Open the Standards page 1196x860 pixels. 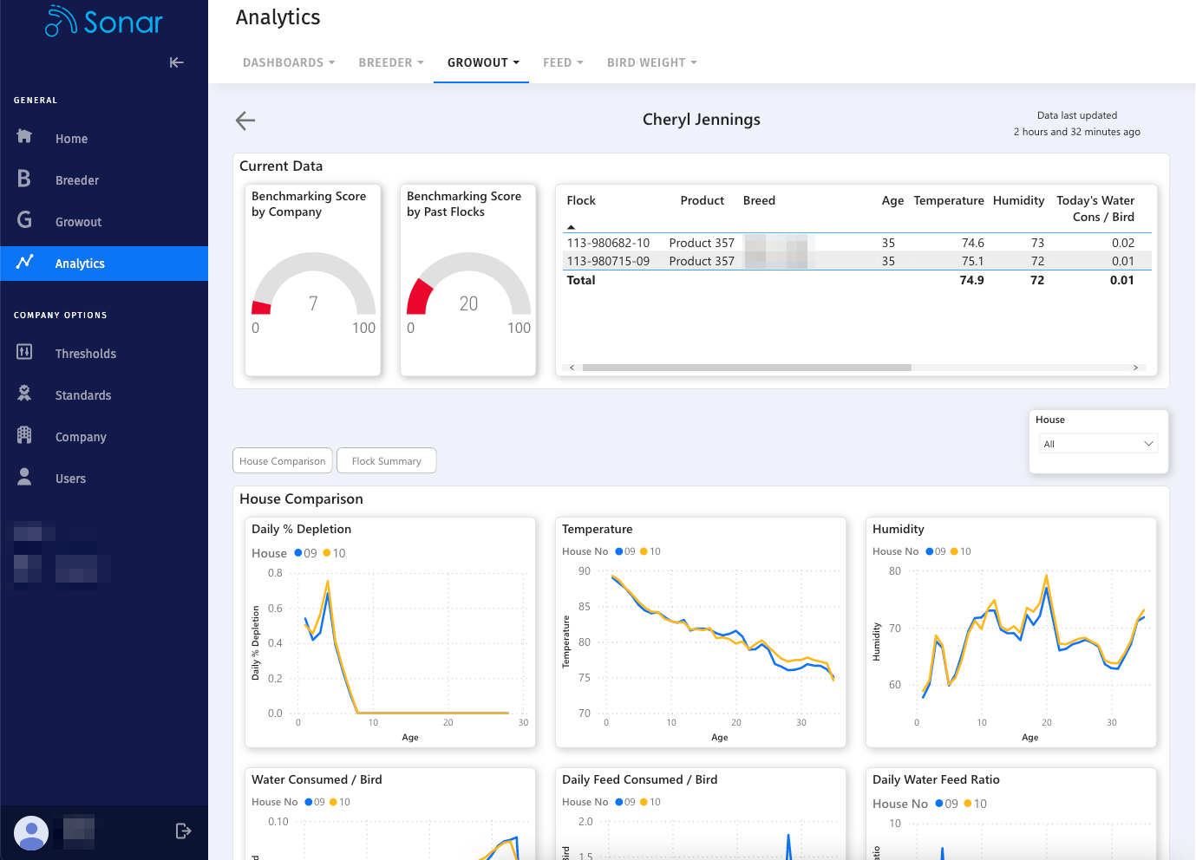click(83, 395)
